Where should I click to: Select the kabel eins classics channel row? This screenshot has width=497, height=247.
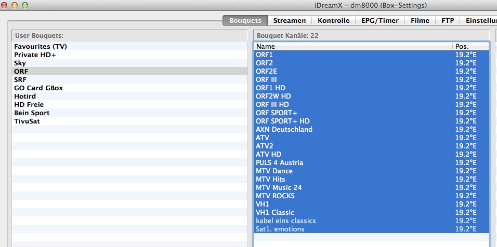click(x=372, y=221)
